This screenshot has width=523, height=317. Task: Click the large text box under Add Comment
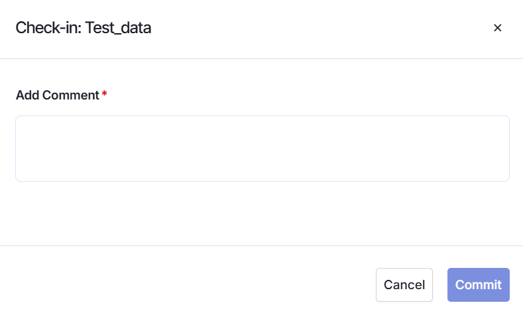point(262,149)
